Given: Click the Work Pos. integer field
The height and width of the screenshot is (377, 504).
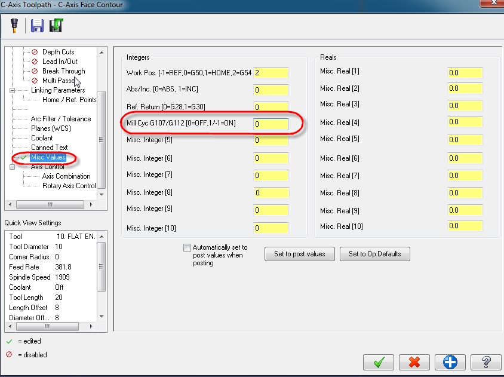Looking at the screenshot, I should pos(271,73).
